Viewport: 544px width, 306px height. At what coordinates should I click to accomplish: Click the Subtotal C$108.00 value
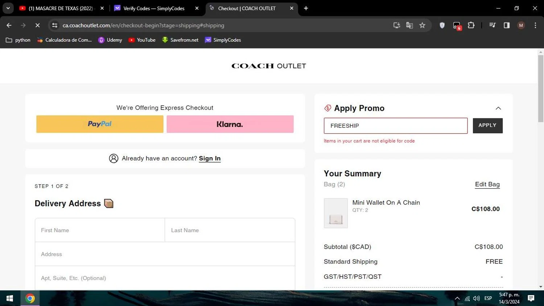coord(489,247)
